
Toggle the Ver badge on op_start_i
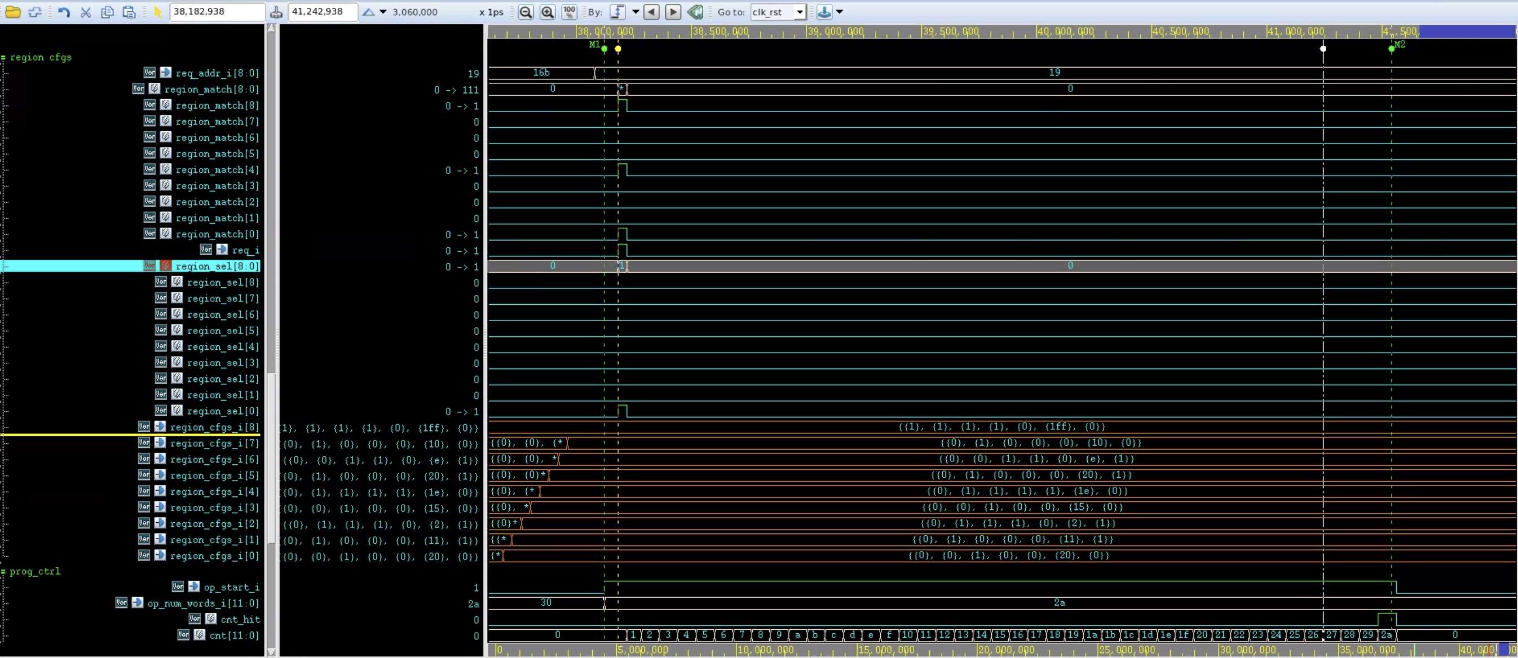[x=178, y=586]
